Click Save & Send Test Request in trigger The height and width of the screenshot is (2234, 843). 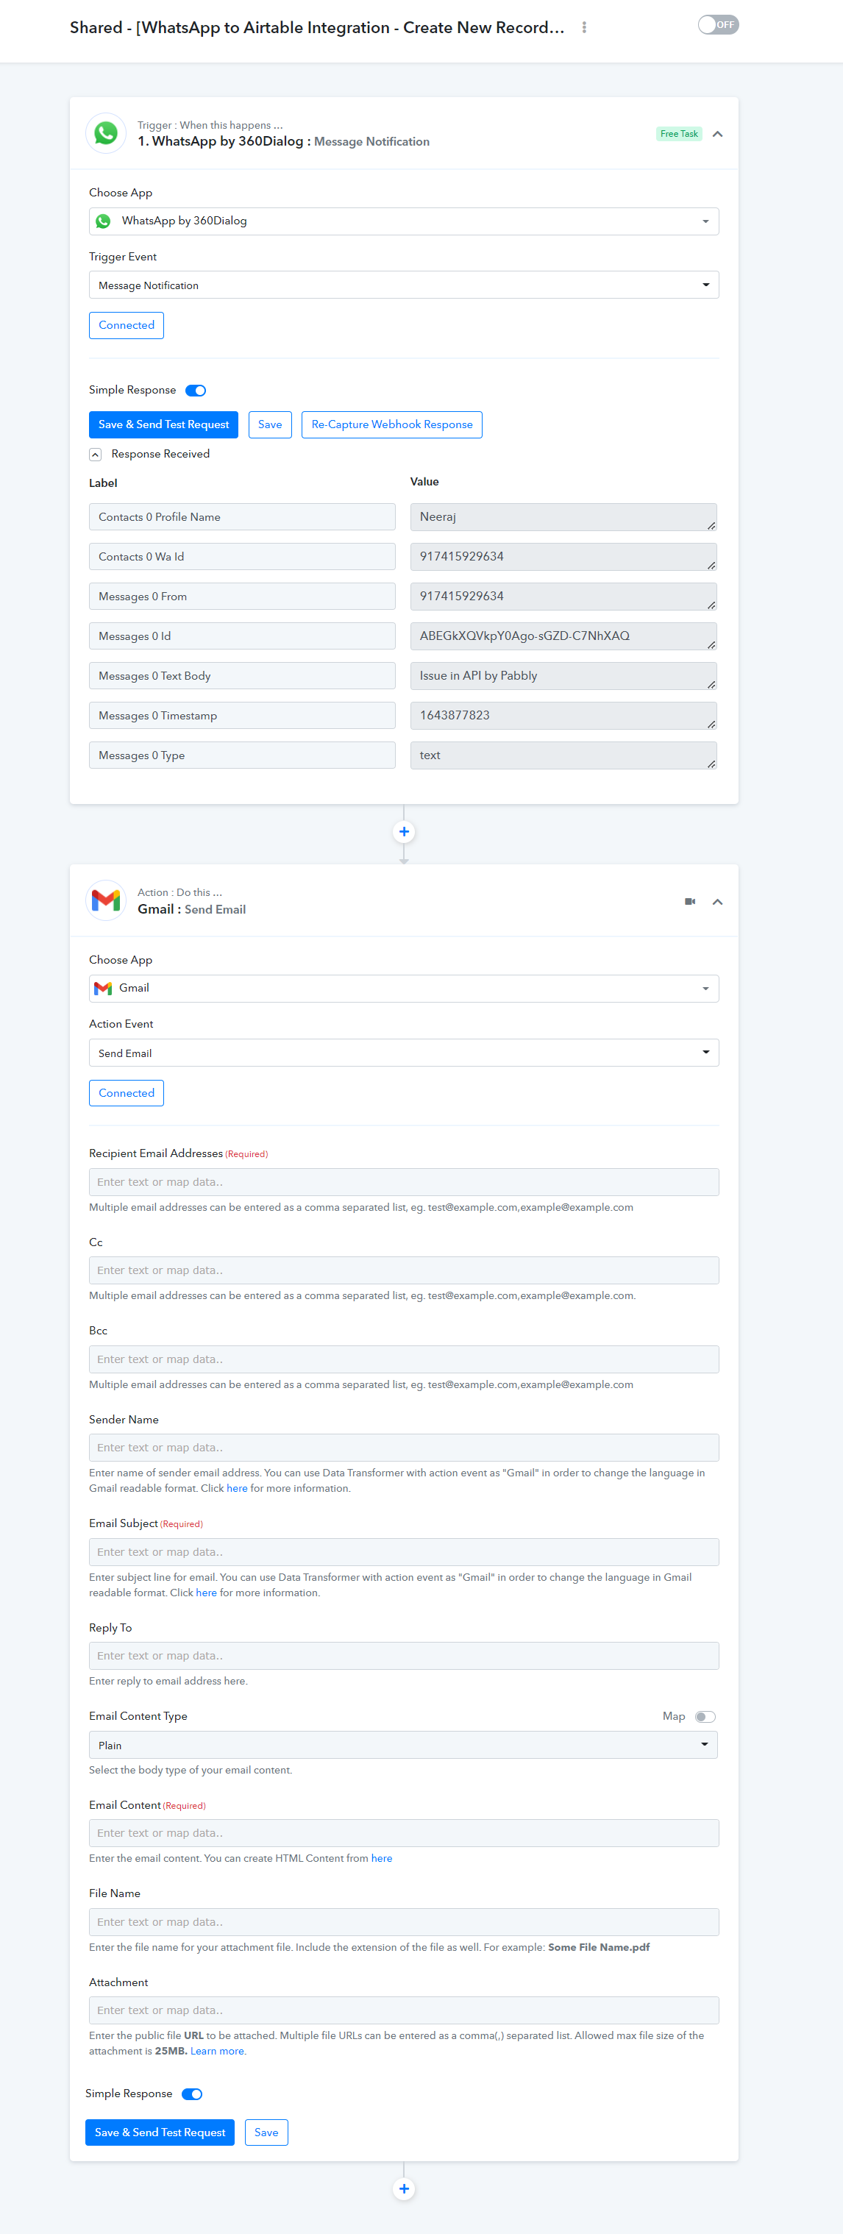pyautogui.click(x=163, y=425)
